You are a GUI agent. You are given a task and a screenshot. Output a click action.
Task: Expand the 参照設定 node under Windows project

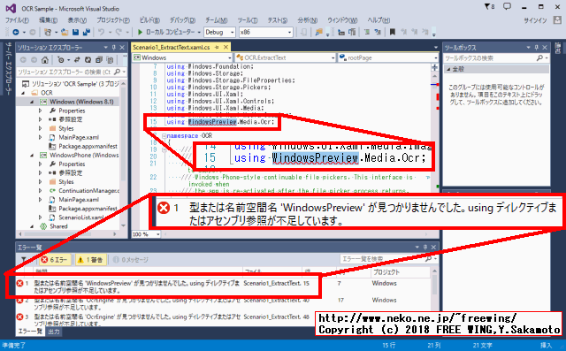[40, 119]
